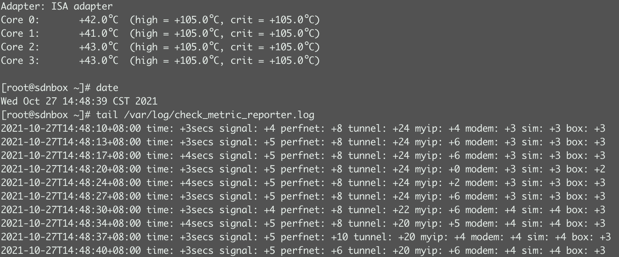
Task: Click the "Core 2:" label
Action: click(x=20, y=47)
